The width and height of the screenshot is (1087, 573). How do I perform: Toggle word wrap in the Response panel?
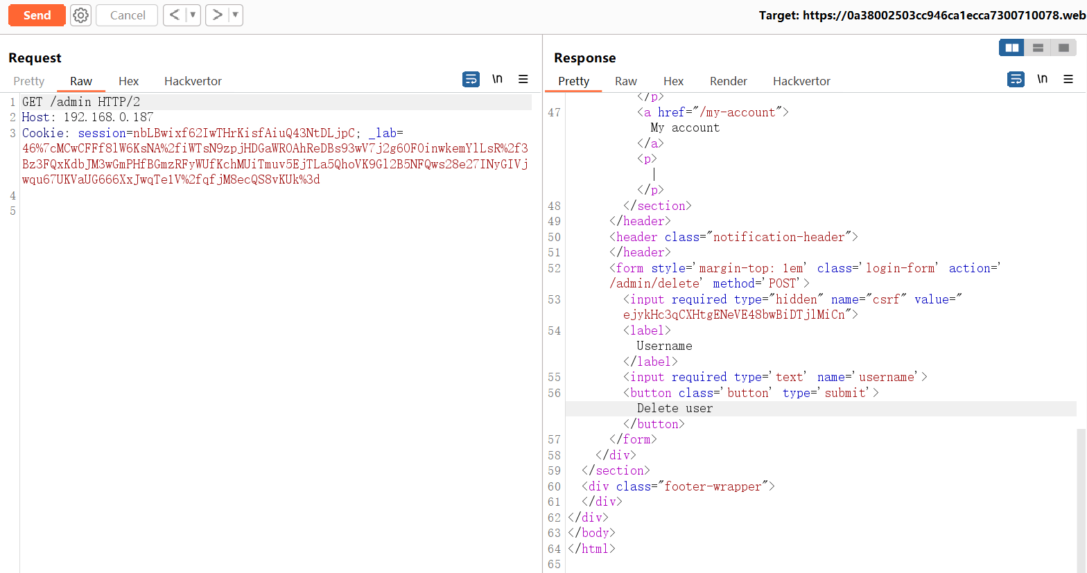point(1016,79)
